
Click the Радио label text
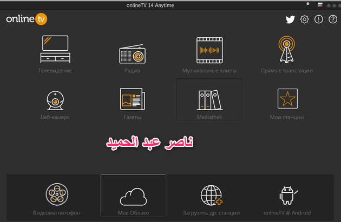click(132, 71)
